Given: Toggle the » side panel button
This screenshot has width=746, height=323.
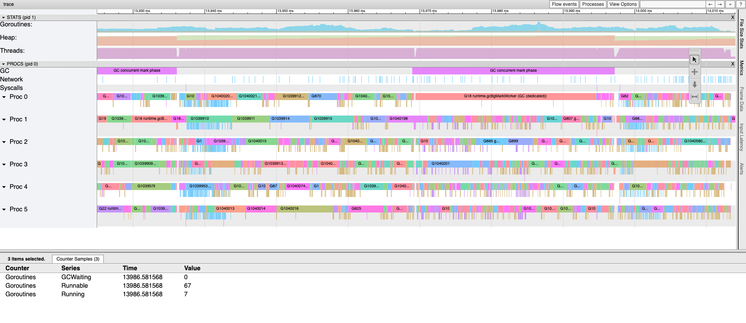Looking at the screenshot, I should 730,4.
